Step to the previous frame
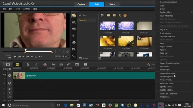This screenshot has width=193, height=108. tap(24, 57)
